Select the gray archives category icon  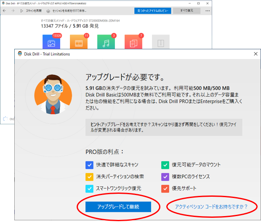click(x=161, y=42)
